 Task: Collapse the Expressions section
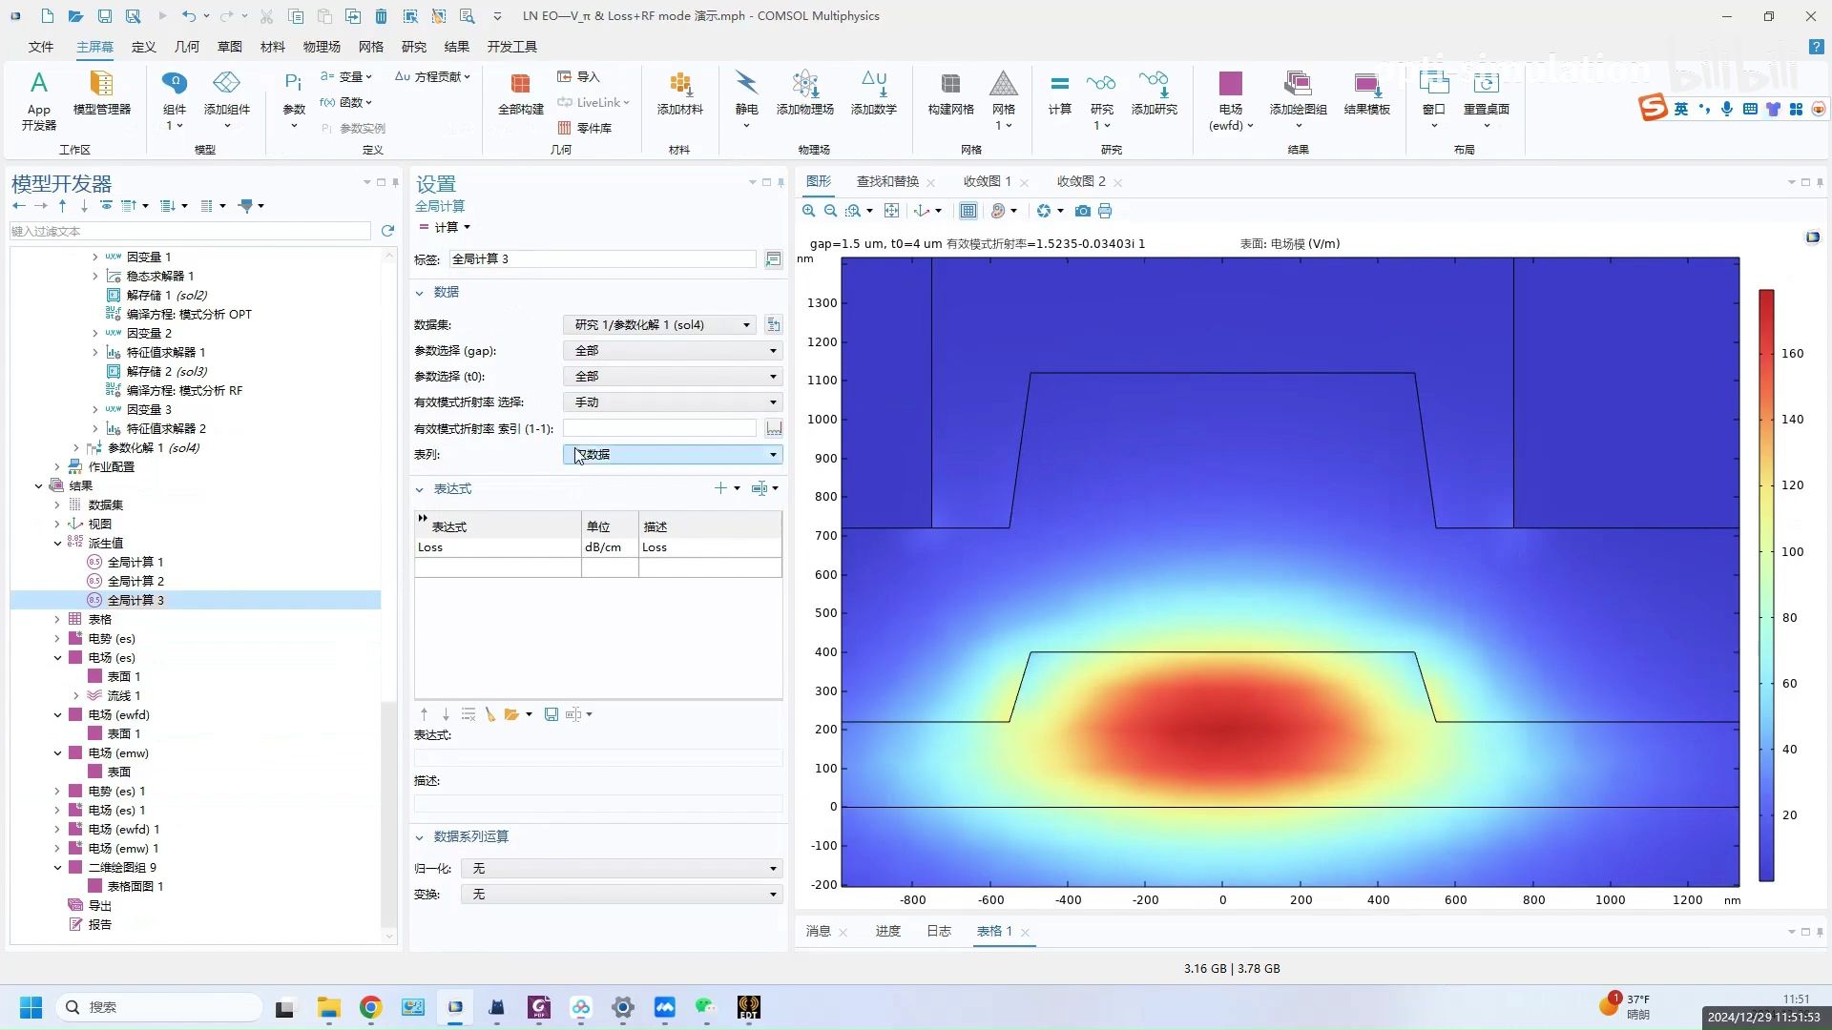420,489
